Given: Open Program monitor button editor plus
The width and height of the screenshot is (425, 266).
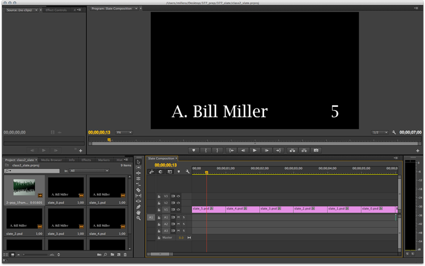Looking at the screenshot, I should (418, 151).
